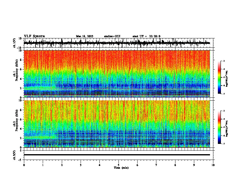The height and width of the screenshot is (185, 240).
Task: Click the ch.3(V) flat black trace line
Action: click(117, 155)
